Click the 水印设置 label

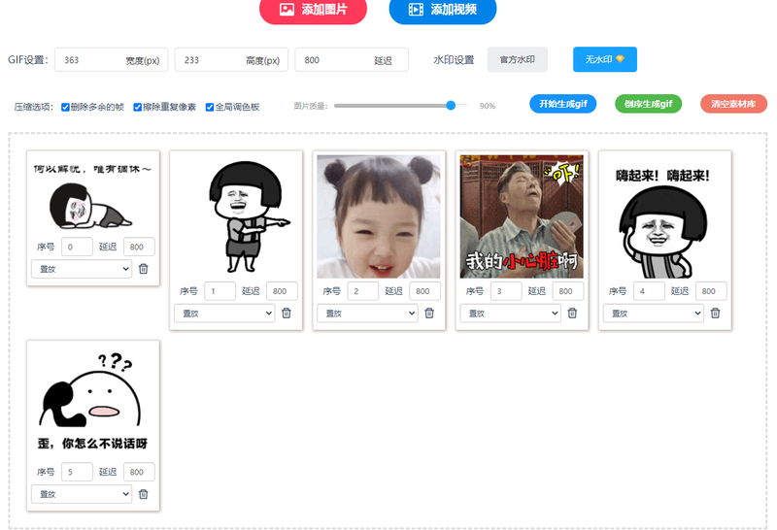click(x=454, y=60)
